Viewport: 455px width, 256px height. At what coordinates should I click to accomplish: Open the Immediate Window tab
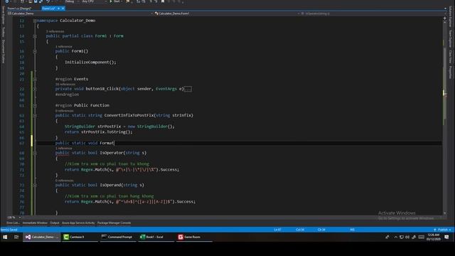tap(35, 223)
